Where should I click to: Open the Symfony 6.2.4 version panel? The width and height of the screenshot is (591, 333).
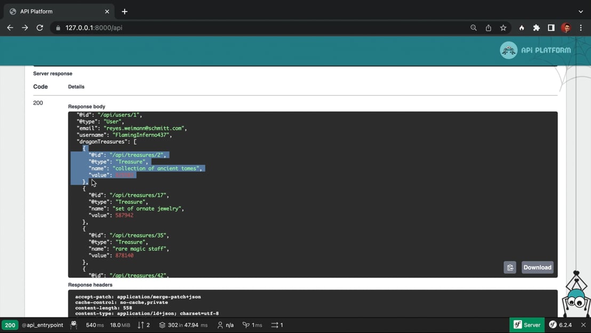[560, 325]
